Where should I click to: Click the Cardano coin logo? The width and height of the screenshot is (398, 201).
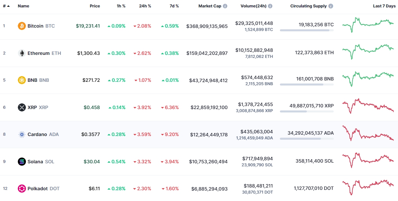pyautogui.click(x=22, y=134)
